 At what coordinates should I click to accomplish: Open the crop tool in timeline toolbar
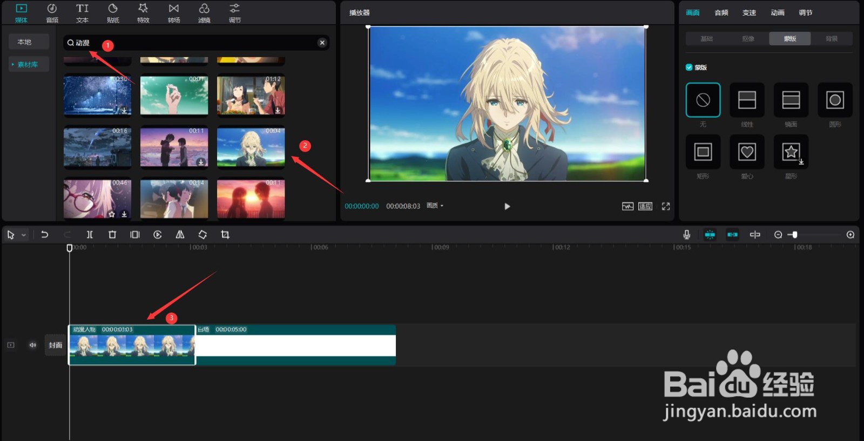coord(225,234)
